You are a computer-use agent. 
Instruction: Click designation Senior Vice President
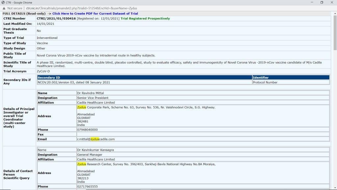92,98
